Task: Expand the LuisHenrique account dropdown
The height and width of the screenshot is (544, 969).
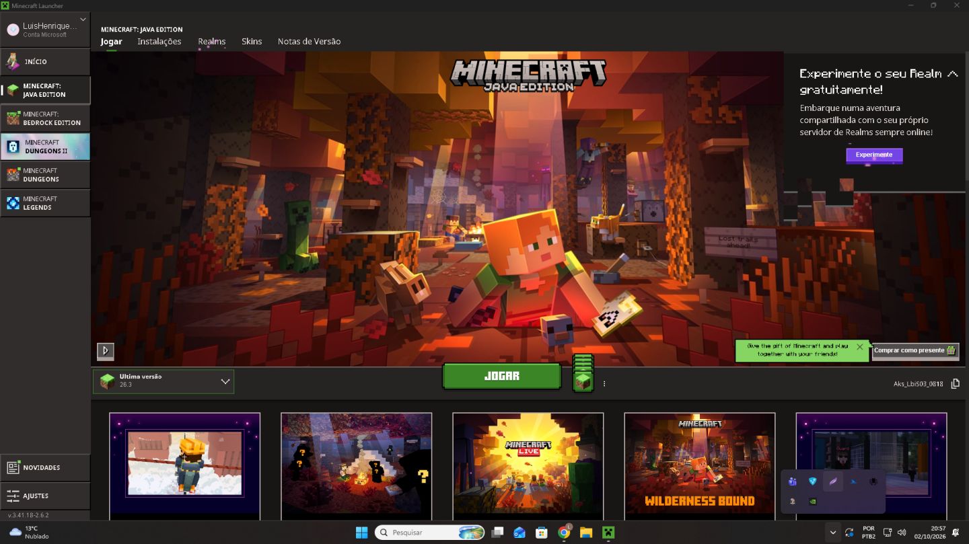Action: tap(83, 20)
